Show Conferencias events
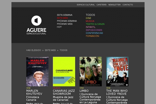This screenshot has height=104, width=156. coord(94,33)
